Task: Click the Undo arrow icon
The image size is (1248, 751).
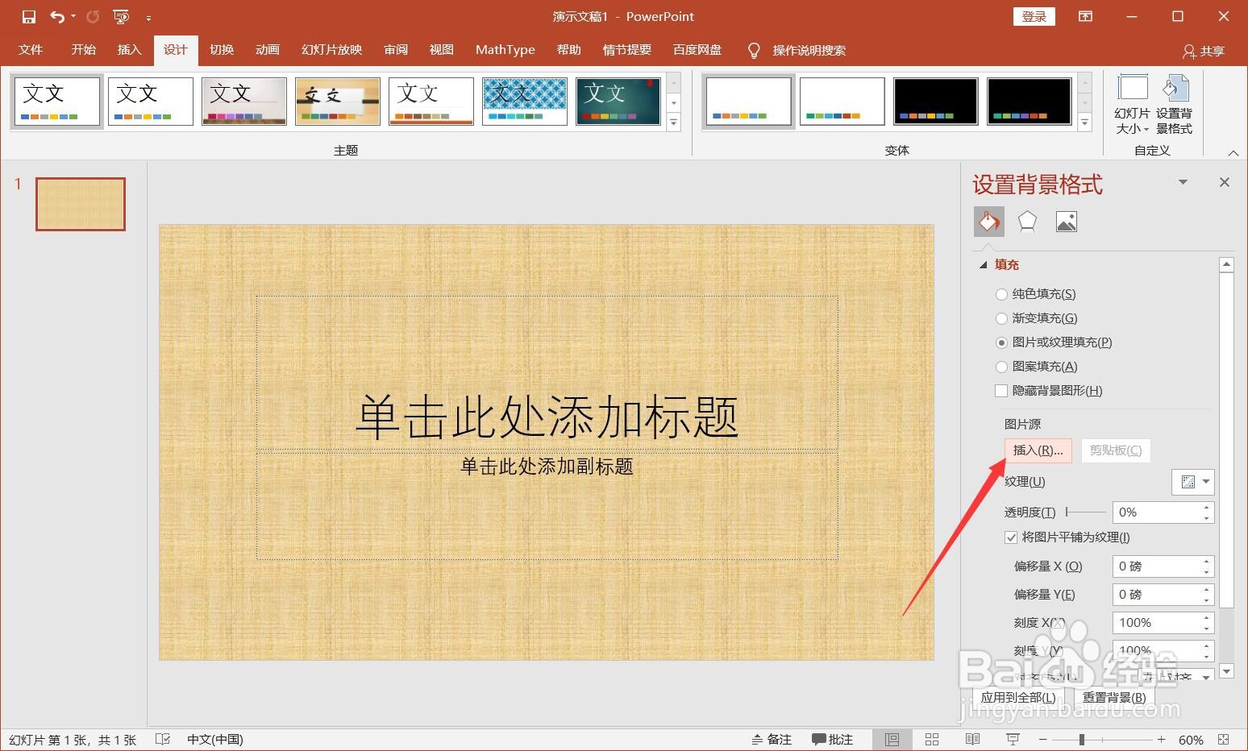Action: coord(57,16)
